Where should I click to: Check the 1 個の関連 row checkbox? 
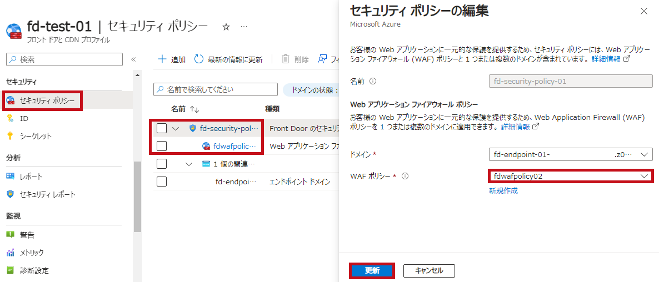click(x=162, y=164)
